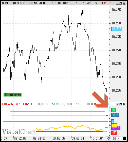Screen dimensions: 128x142
Task: Open the black color swatch in the bottom bar
Action: (x=124, y=138)
